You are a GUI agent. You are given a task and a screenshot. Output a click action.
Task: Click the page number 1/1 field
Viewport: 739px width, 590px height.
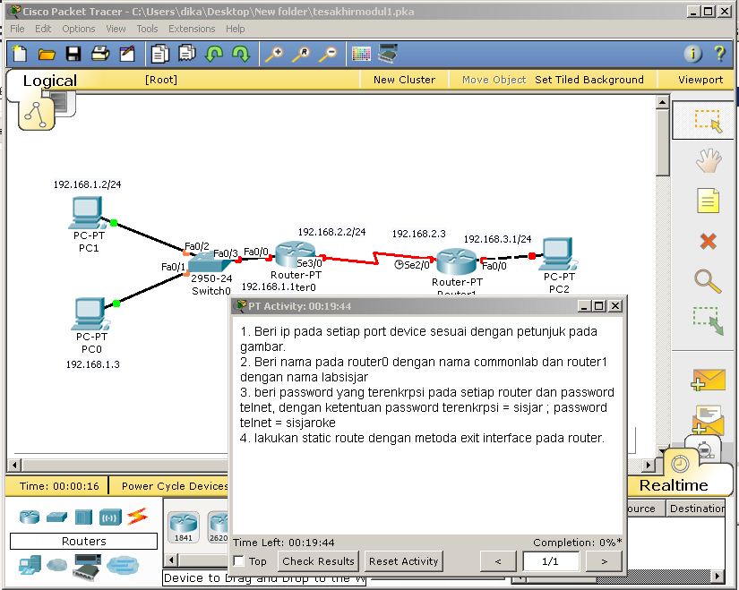pyautogui.click(x=551, y=561)
